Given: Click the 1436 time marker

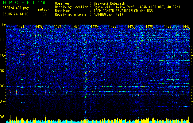Looking at the screenshot, I should pyautogui.click(x=113, y=26).
